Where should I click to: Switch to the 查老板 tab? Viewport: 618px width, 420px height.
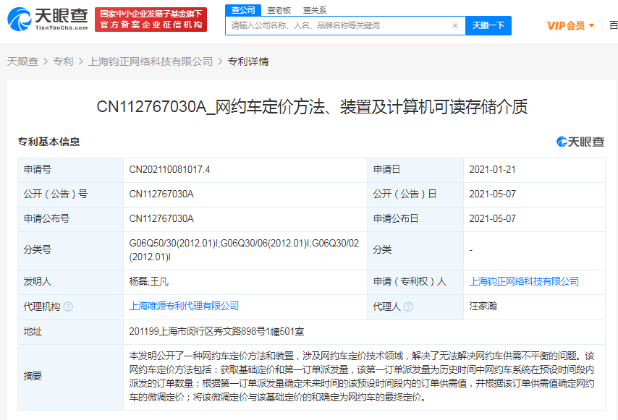tap(279, 10)
